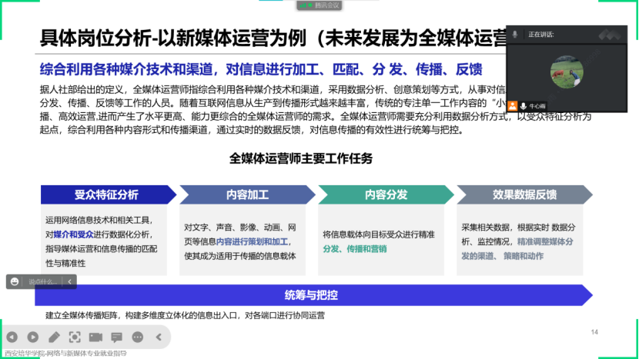Open the more options ellipsis button

point(137,337)
